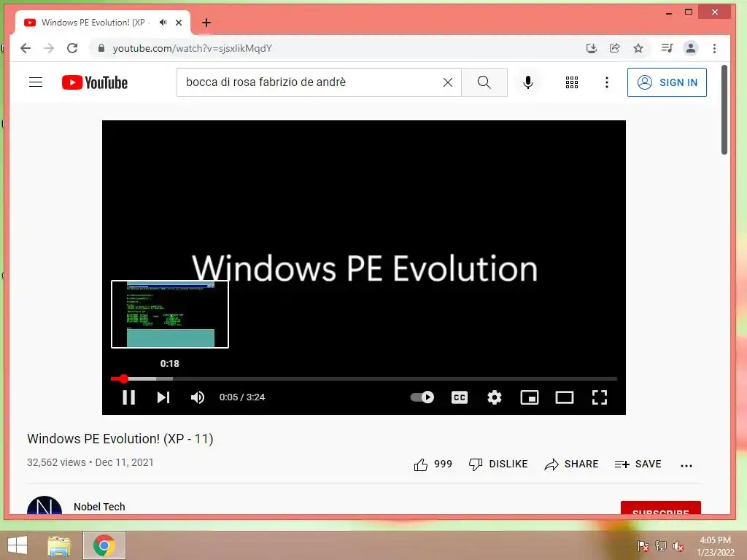Click the page vertical scrollbar
747x560 pixels.
[724, 110]
